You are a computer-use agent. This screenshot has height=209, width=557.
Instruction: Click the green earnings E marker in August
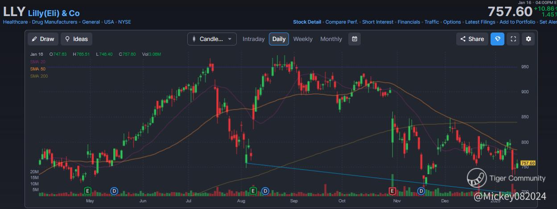click(x=253, y=191)
